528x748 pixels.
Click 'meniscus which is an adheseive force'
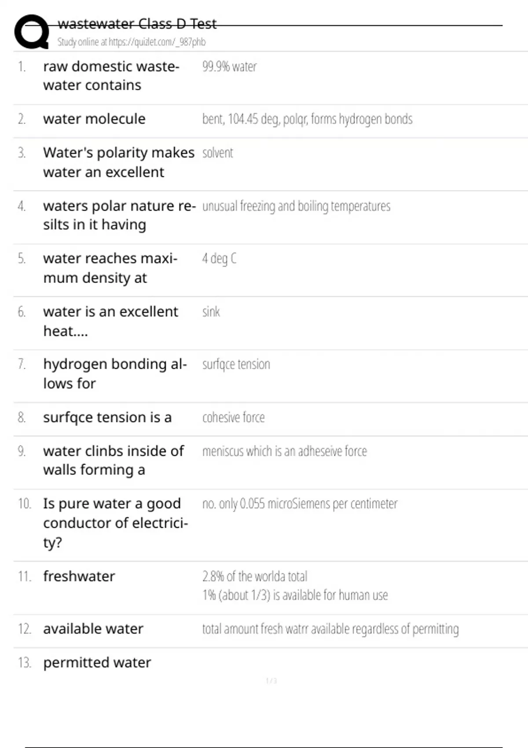[284, 451]
